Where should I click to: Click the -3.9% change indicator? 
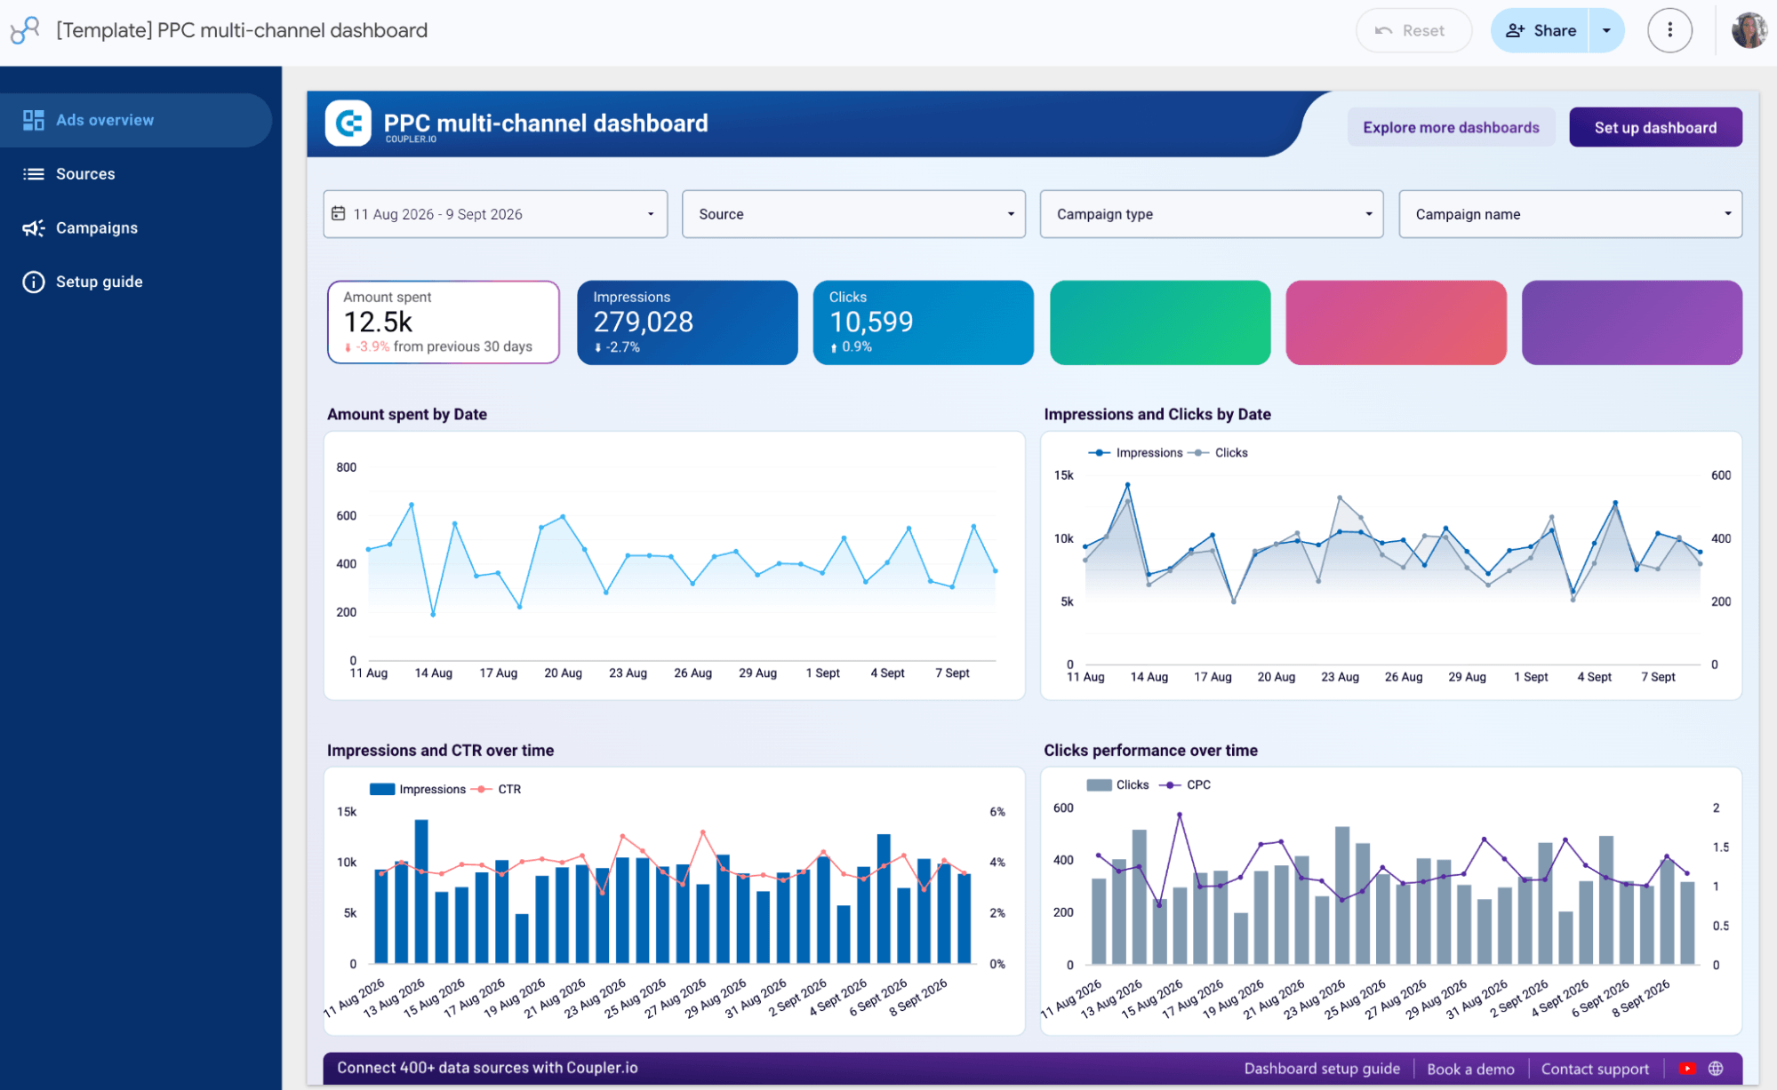click(368, 346)
